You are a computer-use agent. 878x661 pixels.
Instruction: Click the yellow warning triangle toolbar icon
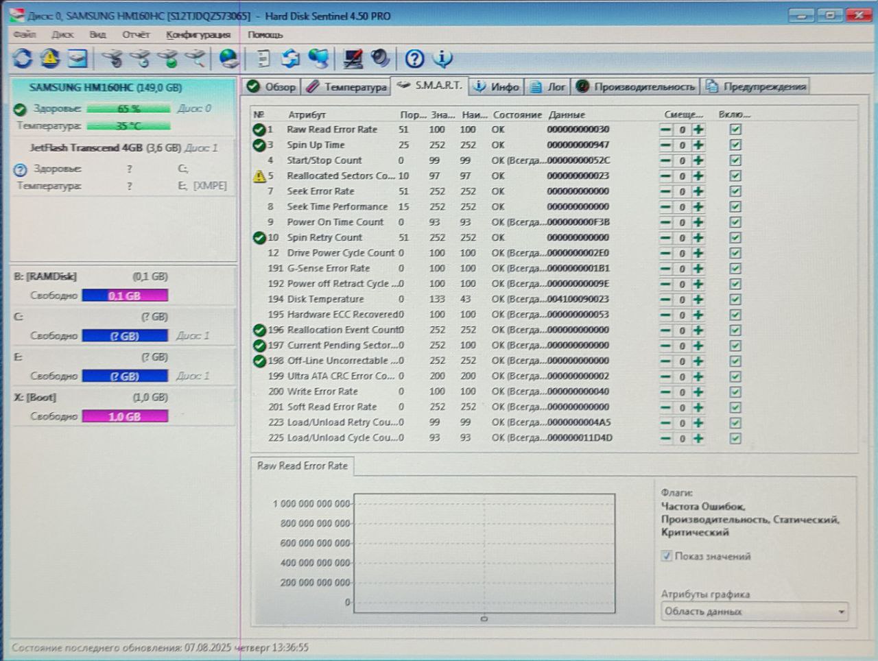[49, 59]
